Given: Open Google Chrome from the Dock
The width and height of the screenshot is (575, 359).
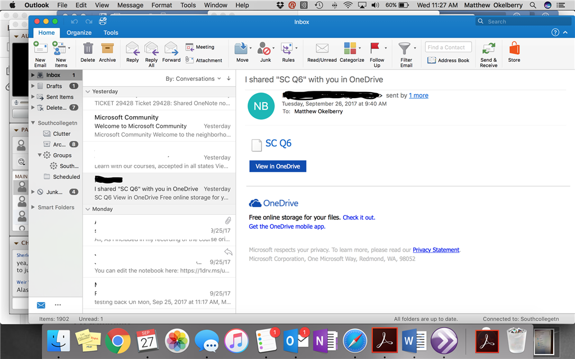Looking at the screenshot, I should [x=117, y=341].
